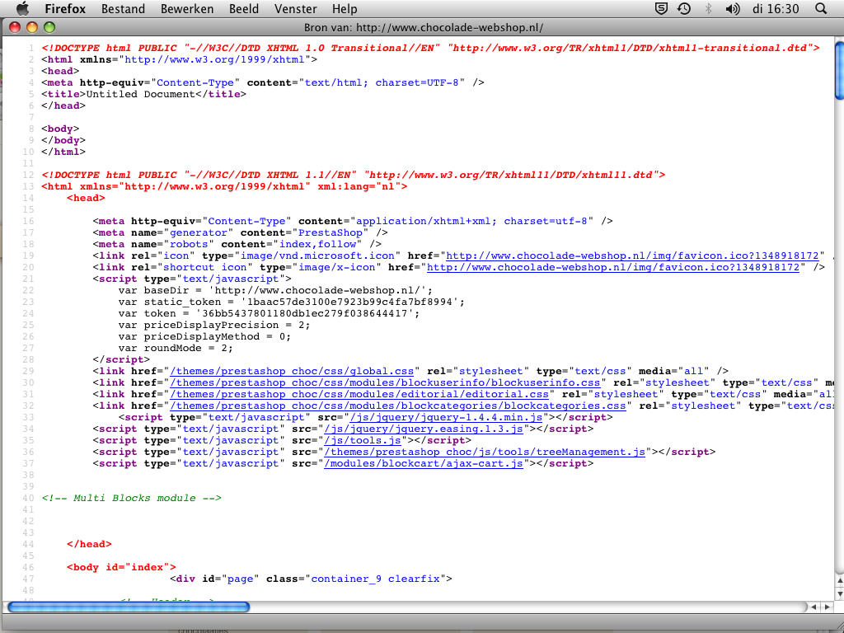Open the blockuserinfo.css stylesheet link
This screenshot has width=844, height=633.
click(385, 382)
